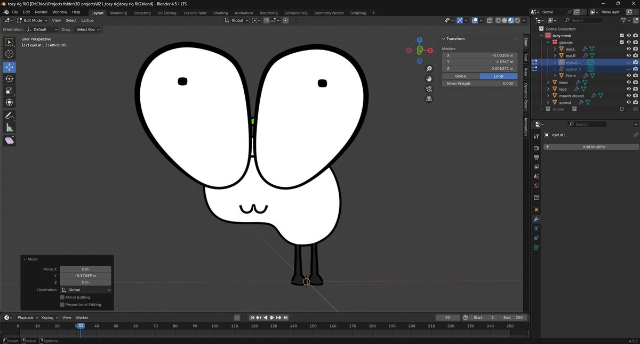This screenshot has height=344, width=640.
Task: Toggle the camera view icon in viewport
Action: (x=429, y=89)
